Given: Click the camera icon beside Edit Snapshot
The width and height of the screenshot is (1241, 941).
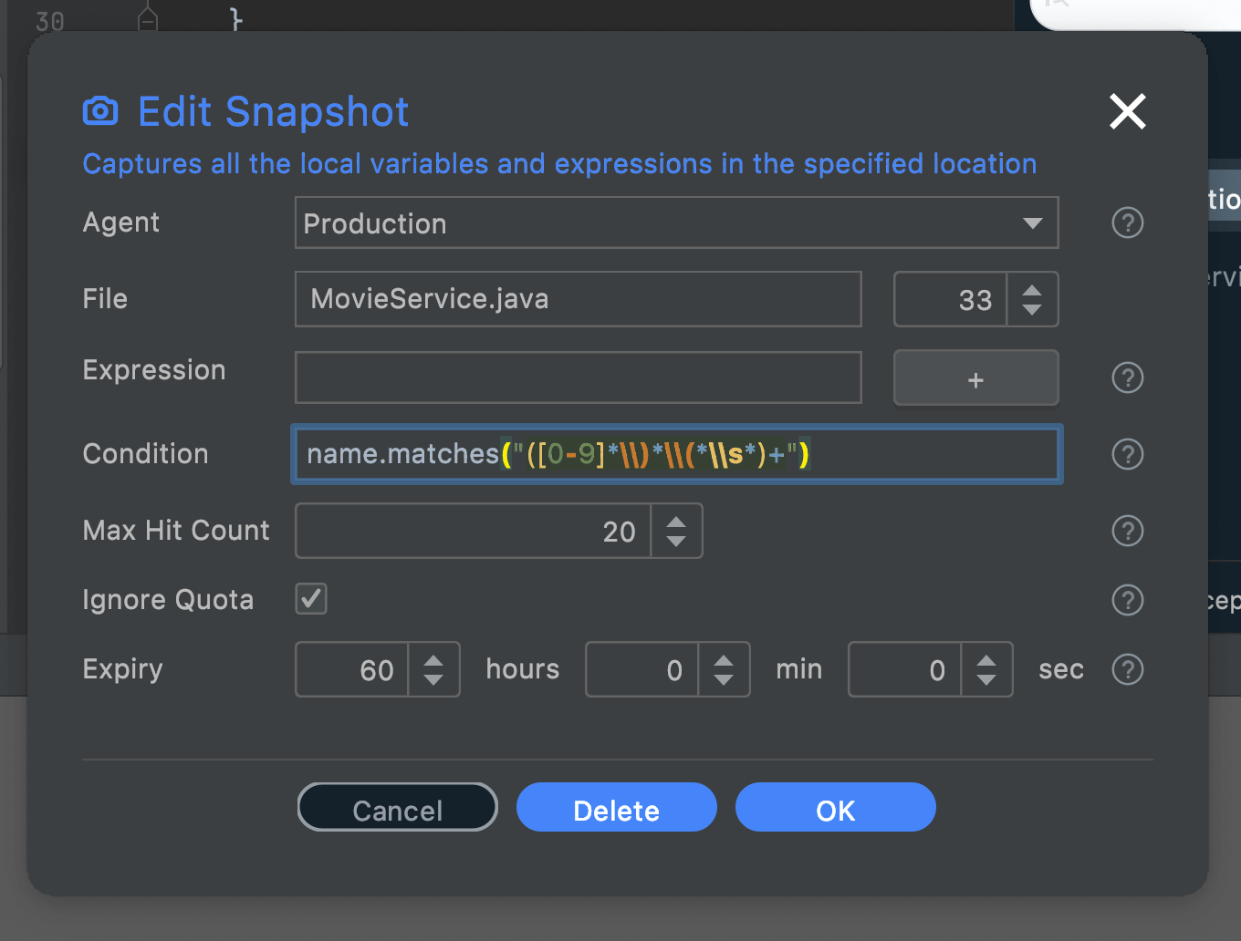Looking at the screenshot, I should [x=100, y=111].
